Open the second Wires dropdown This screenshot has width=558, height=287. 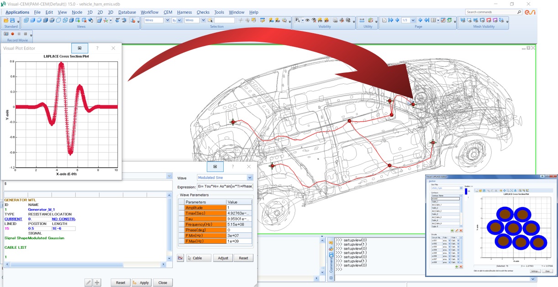pyautogui.click(x=203, y=20)
